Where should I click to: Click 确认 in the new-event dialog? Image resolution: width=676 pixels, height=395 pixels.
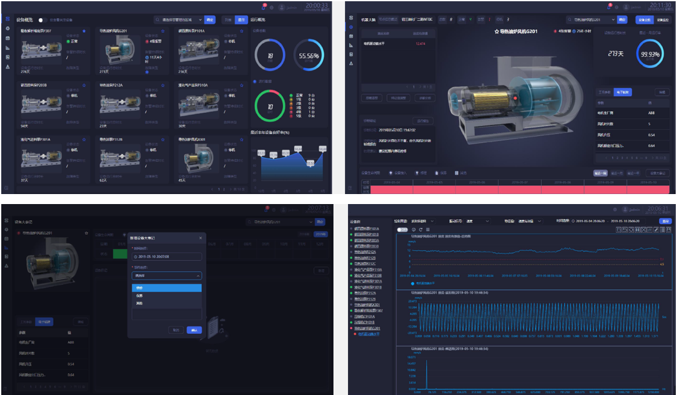tap(194, 330)
